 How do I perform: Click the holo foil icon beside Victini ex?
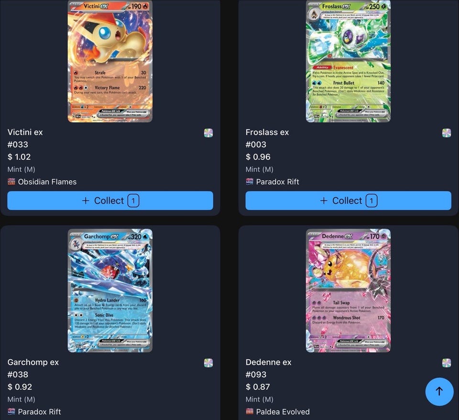[208, 133]
